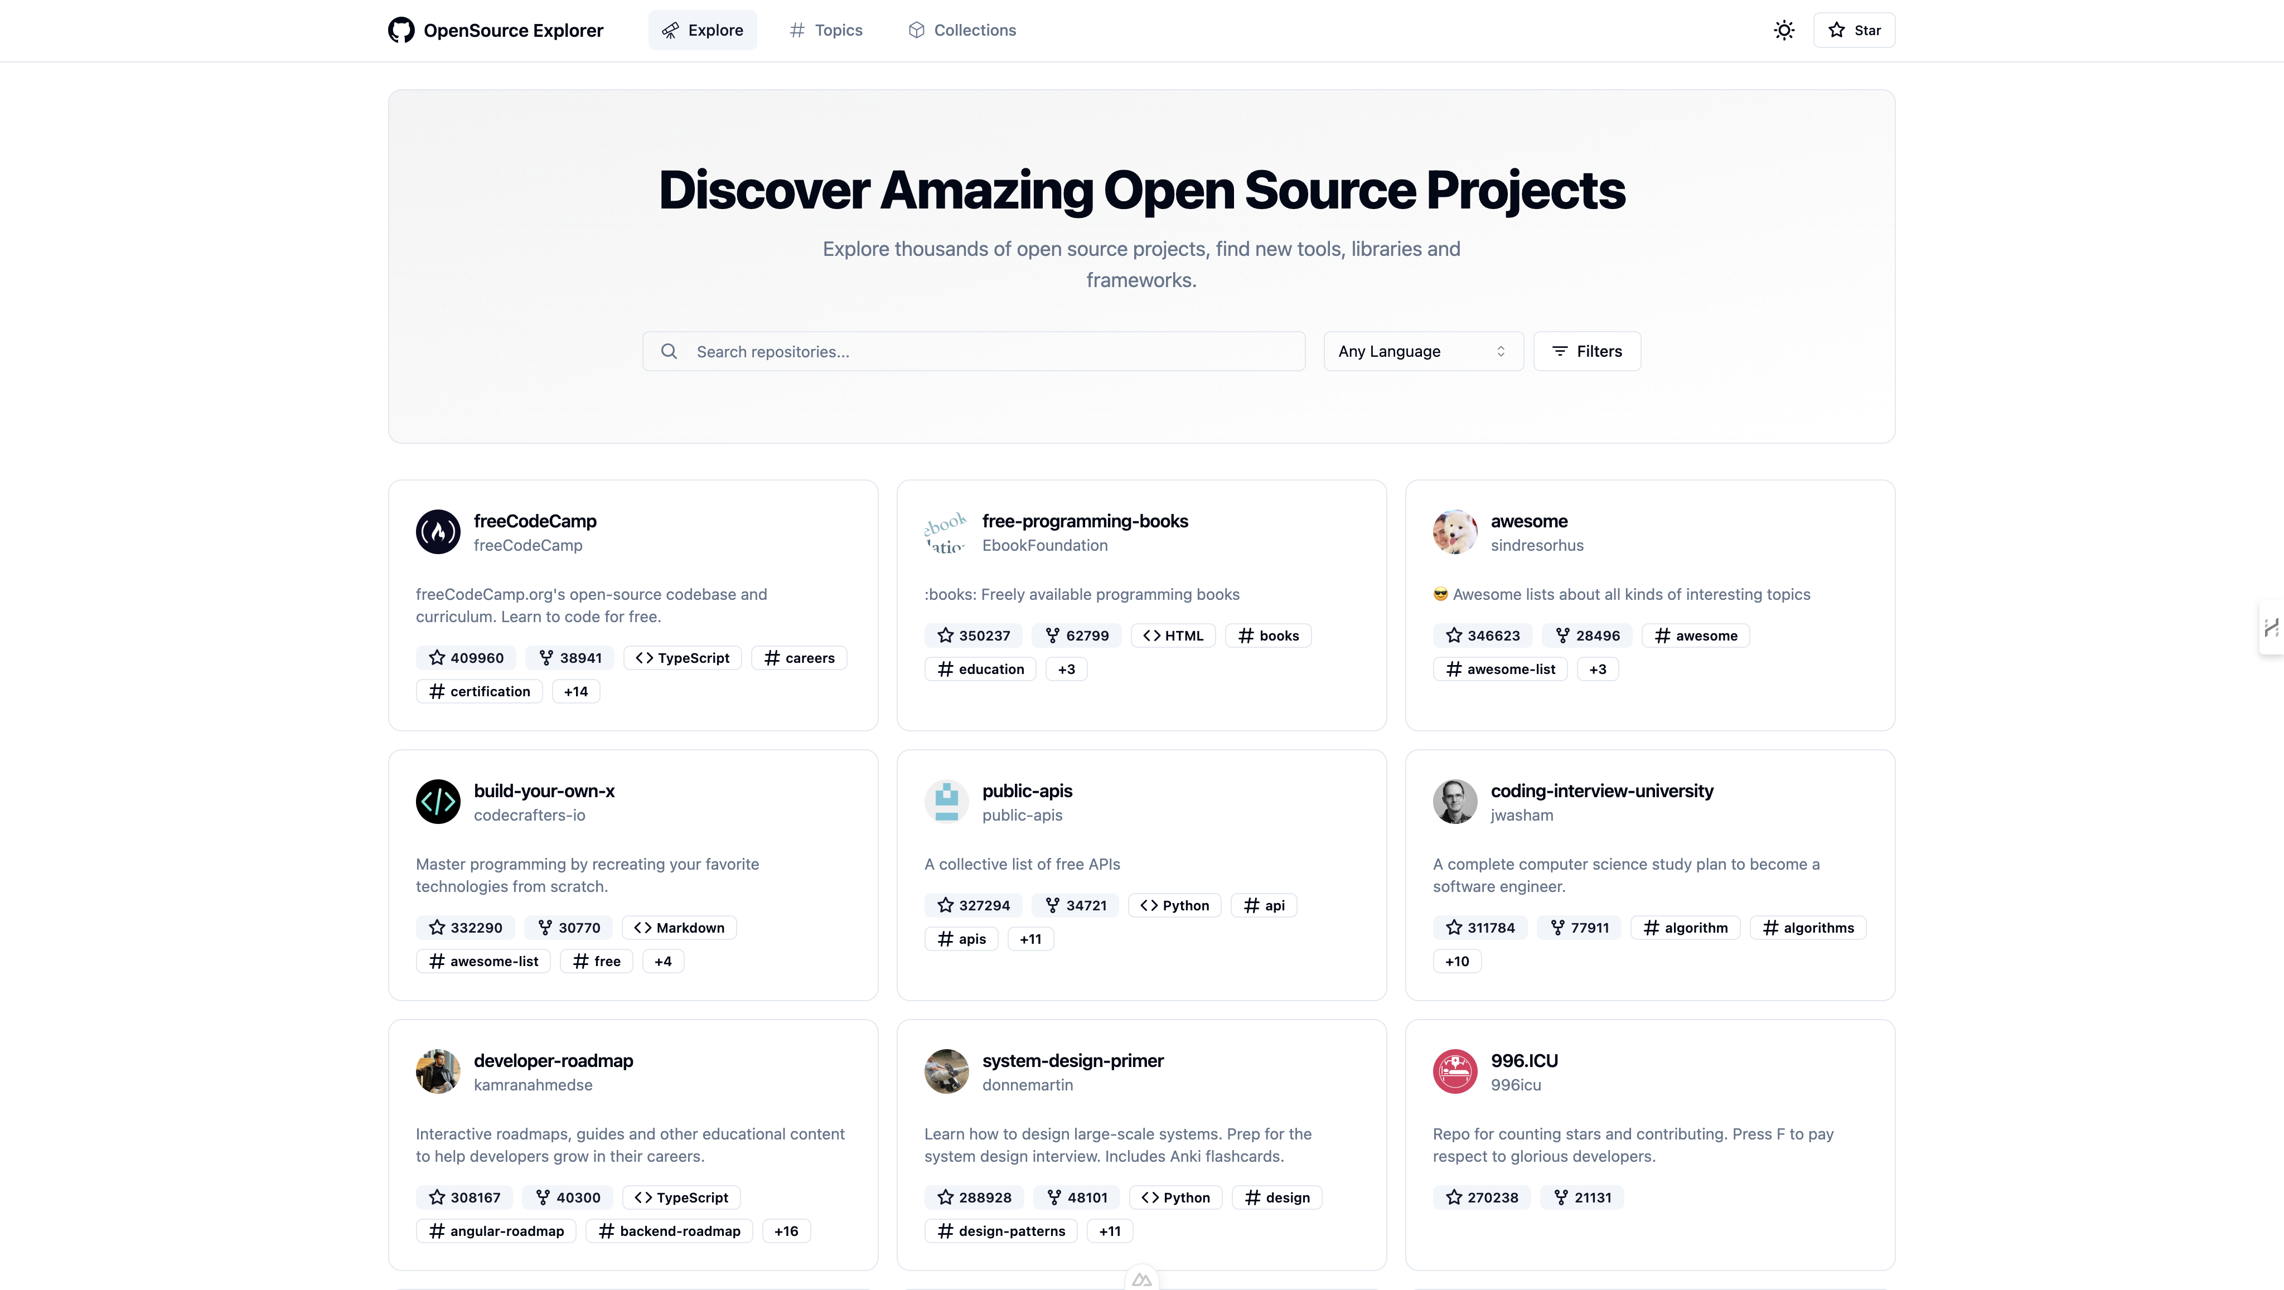The height and width of the screenshot is (1290, 2284).
Task: Open the Explore nav tab
Action: click(702, 30)
